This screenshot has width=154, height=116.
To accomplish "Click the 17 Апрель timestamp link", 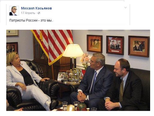I will (x=28, y=13).
